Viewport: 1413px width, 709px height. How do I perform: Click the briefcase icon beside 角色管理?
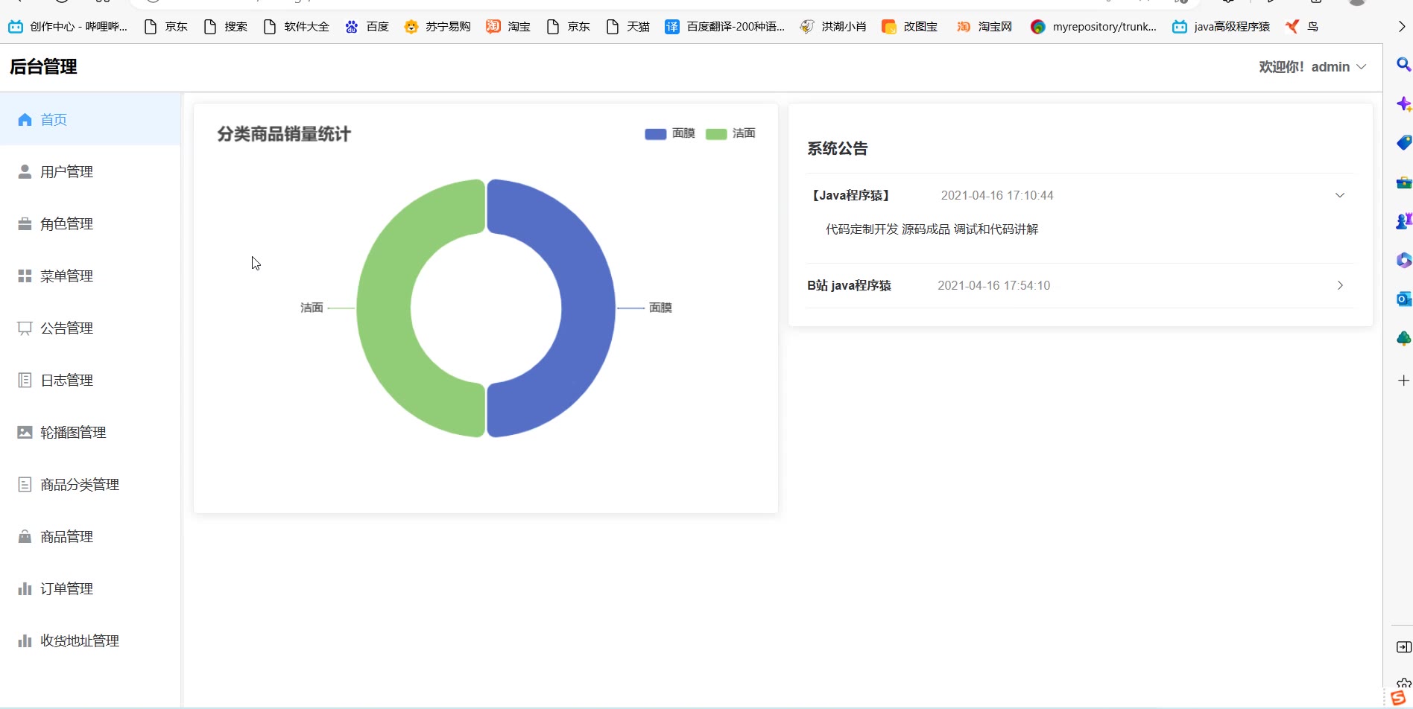[25, 223]
